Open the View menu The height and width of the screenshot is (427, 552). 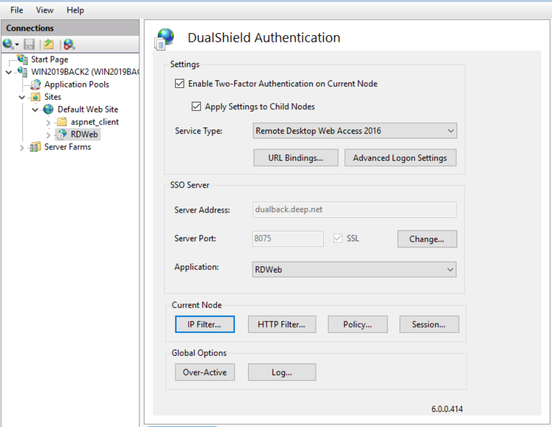click(x=44, y=10)
